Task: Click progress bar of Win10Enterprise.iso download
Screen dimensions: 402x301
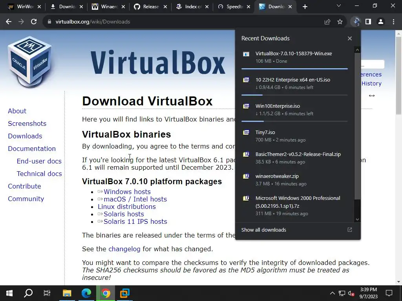Action: (294, 121)
